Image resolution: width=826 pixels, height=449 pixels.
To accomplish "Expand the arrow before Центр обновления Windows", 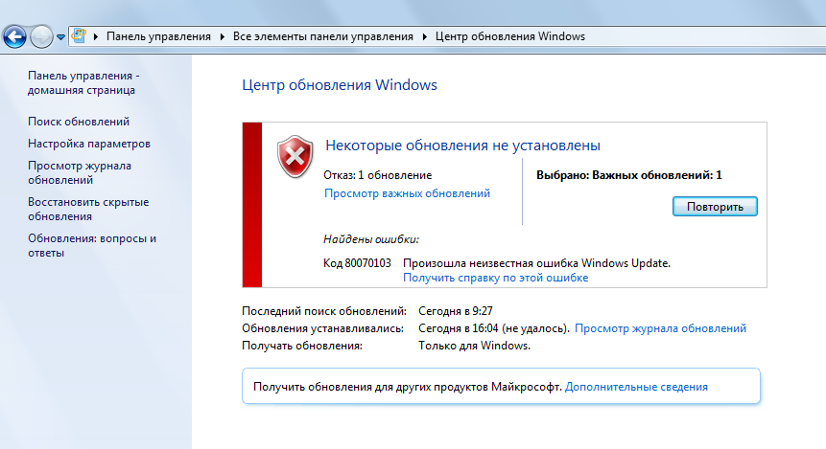I will 425,36.
